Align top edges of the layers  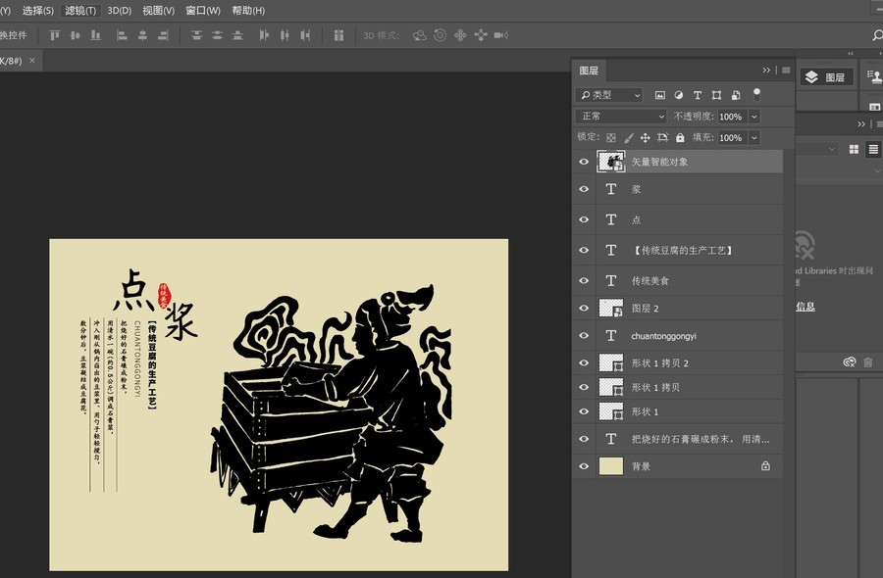(55, 35)
